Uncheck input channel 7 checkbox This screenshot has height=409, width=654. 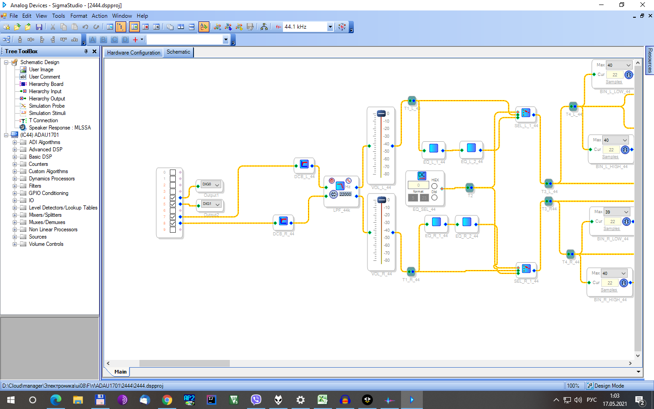tap(173, 217)
